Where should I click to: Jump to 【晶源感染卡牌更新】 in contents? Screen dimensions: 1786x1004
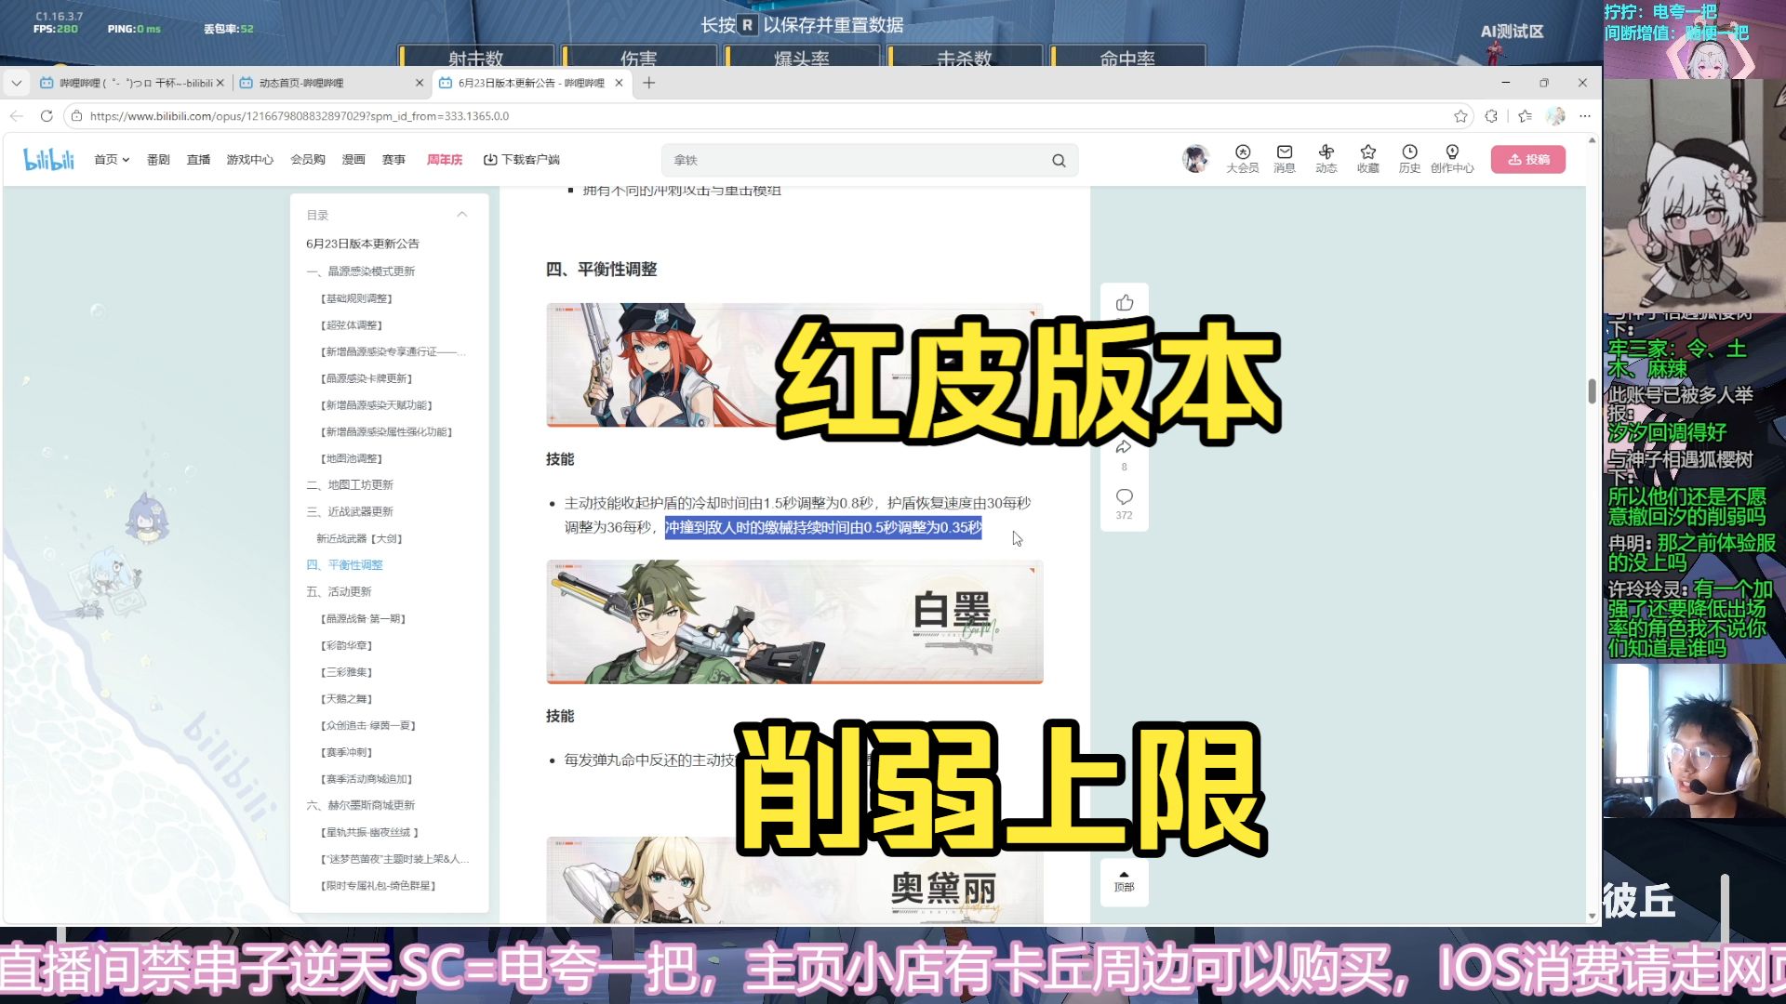click(x=367, y=378)
